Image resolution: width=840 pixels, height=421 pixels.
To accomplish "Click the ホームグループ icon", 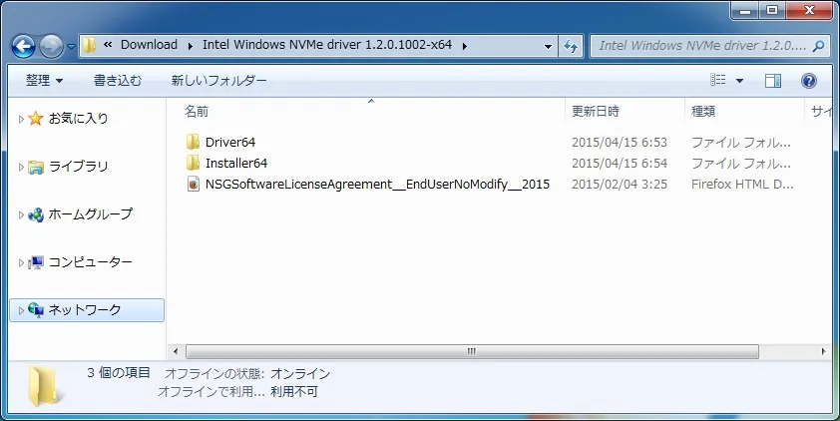I will pos(35,214).
